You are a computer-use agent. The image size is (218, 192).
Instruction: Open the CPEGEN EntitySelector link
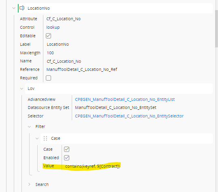tap(129, 116)
